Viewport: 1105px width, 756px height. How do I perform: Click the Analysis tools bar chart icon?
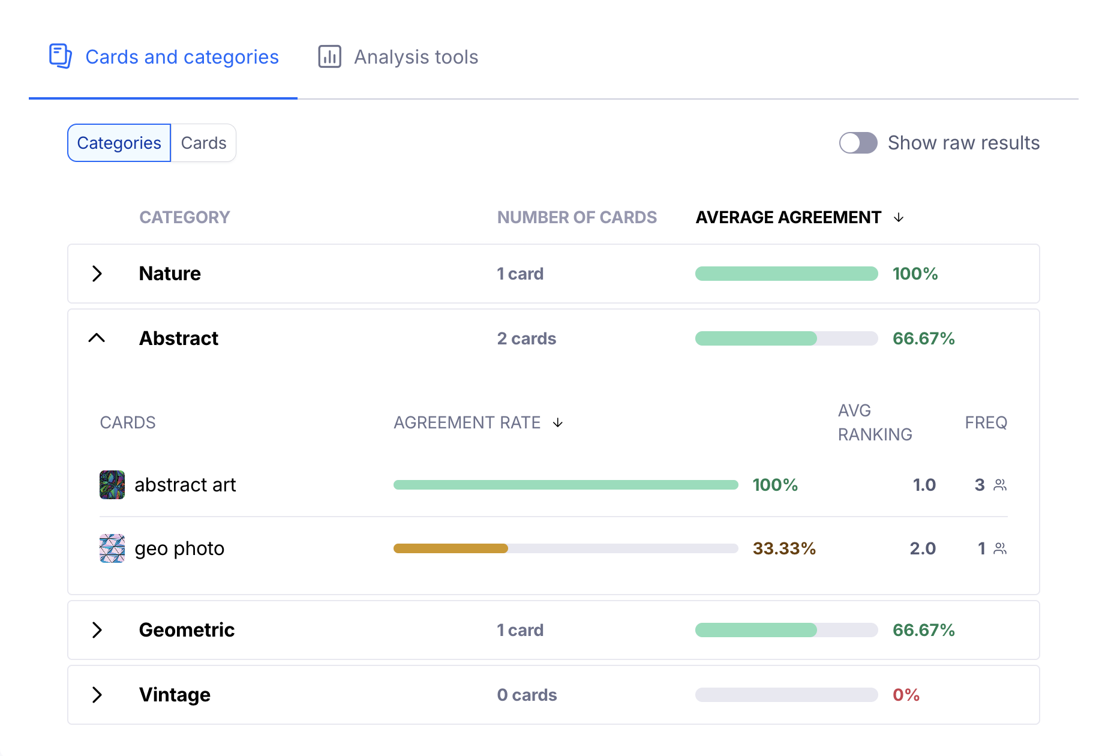[x=329, y=56]
